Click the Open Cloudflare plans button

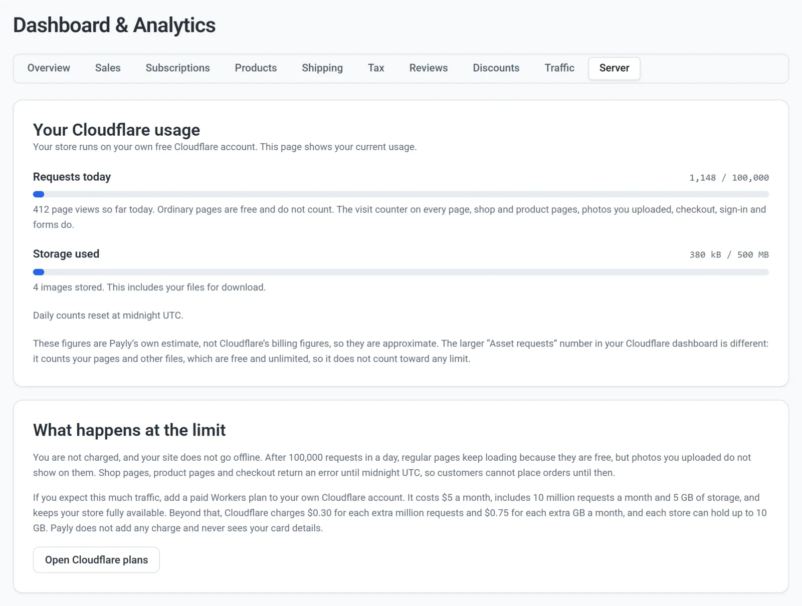coord(96,560)
